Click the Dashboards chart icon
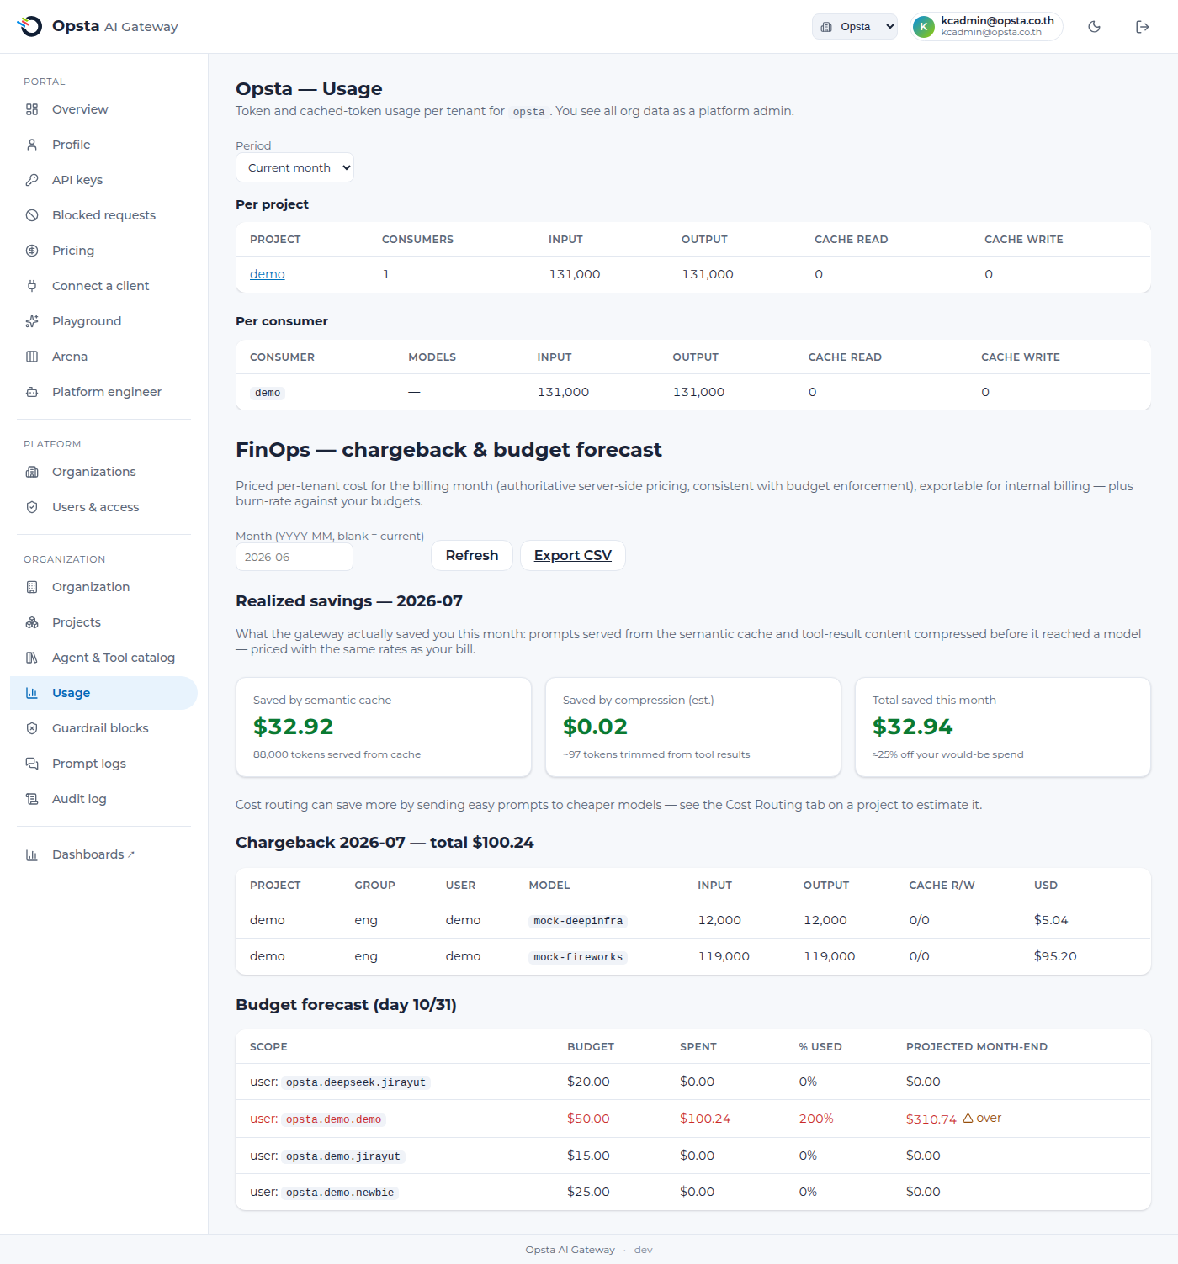 32,854
